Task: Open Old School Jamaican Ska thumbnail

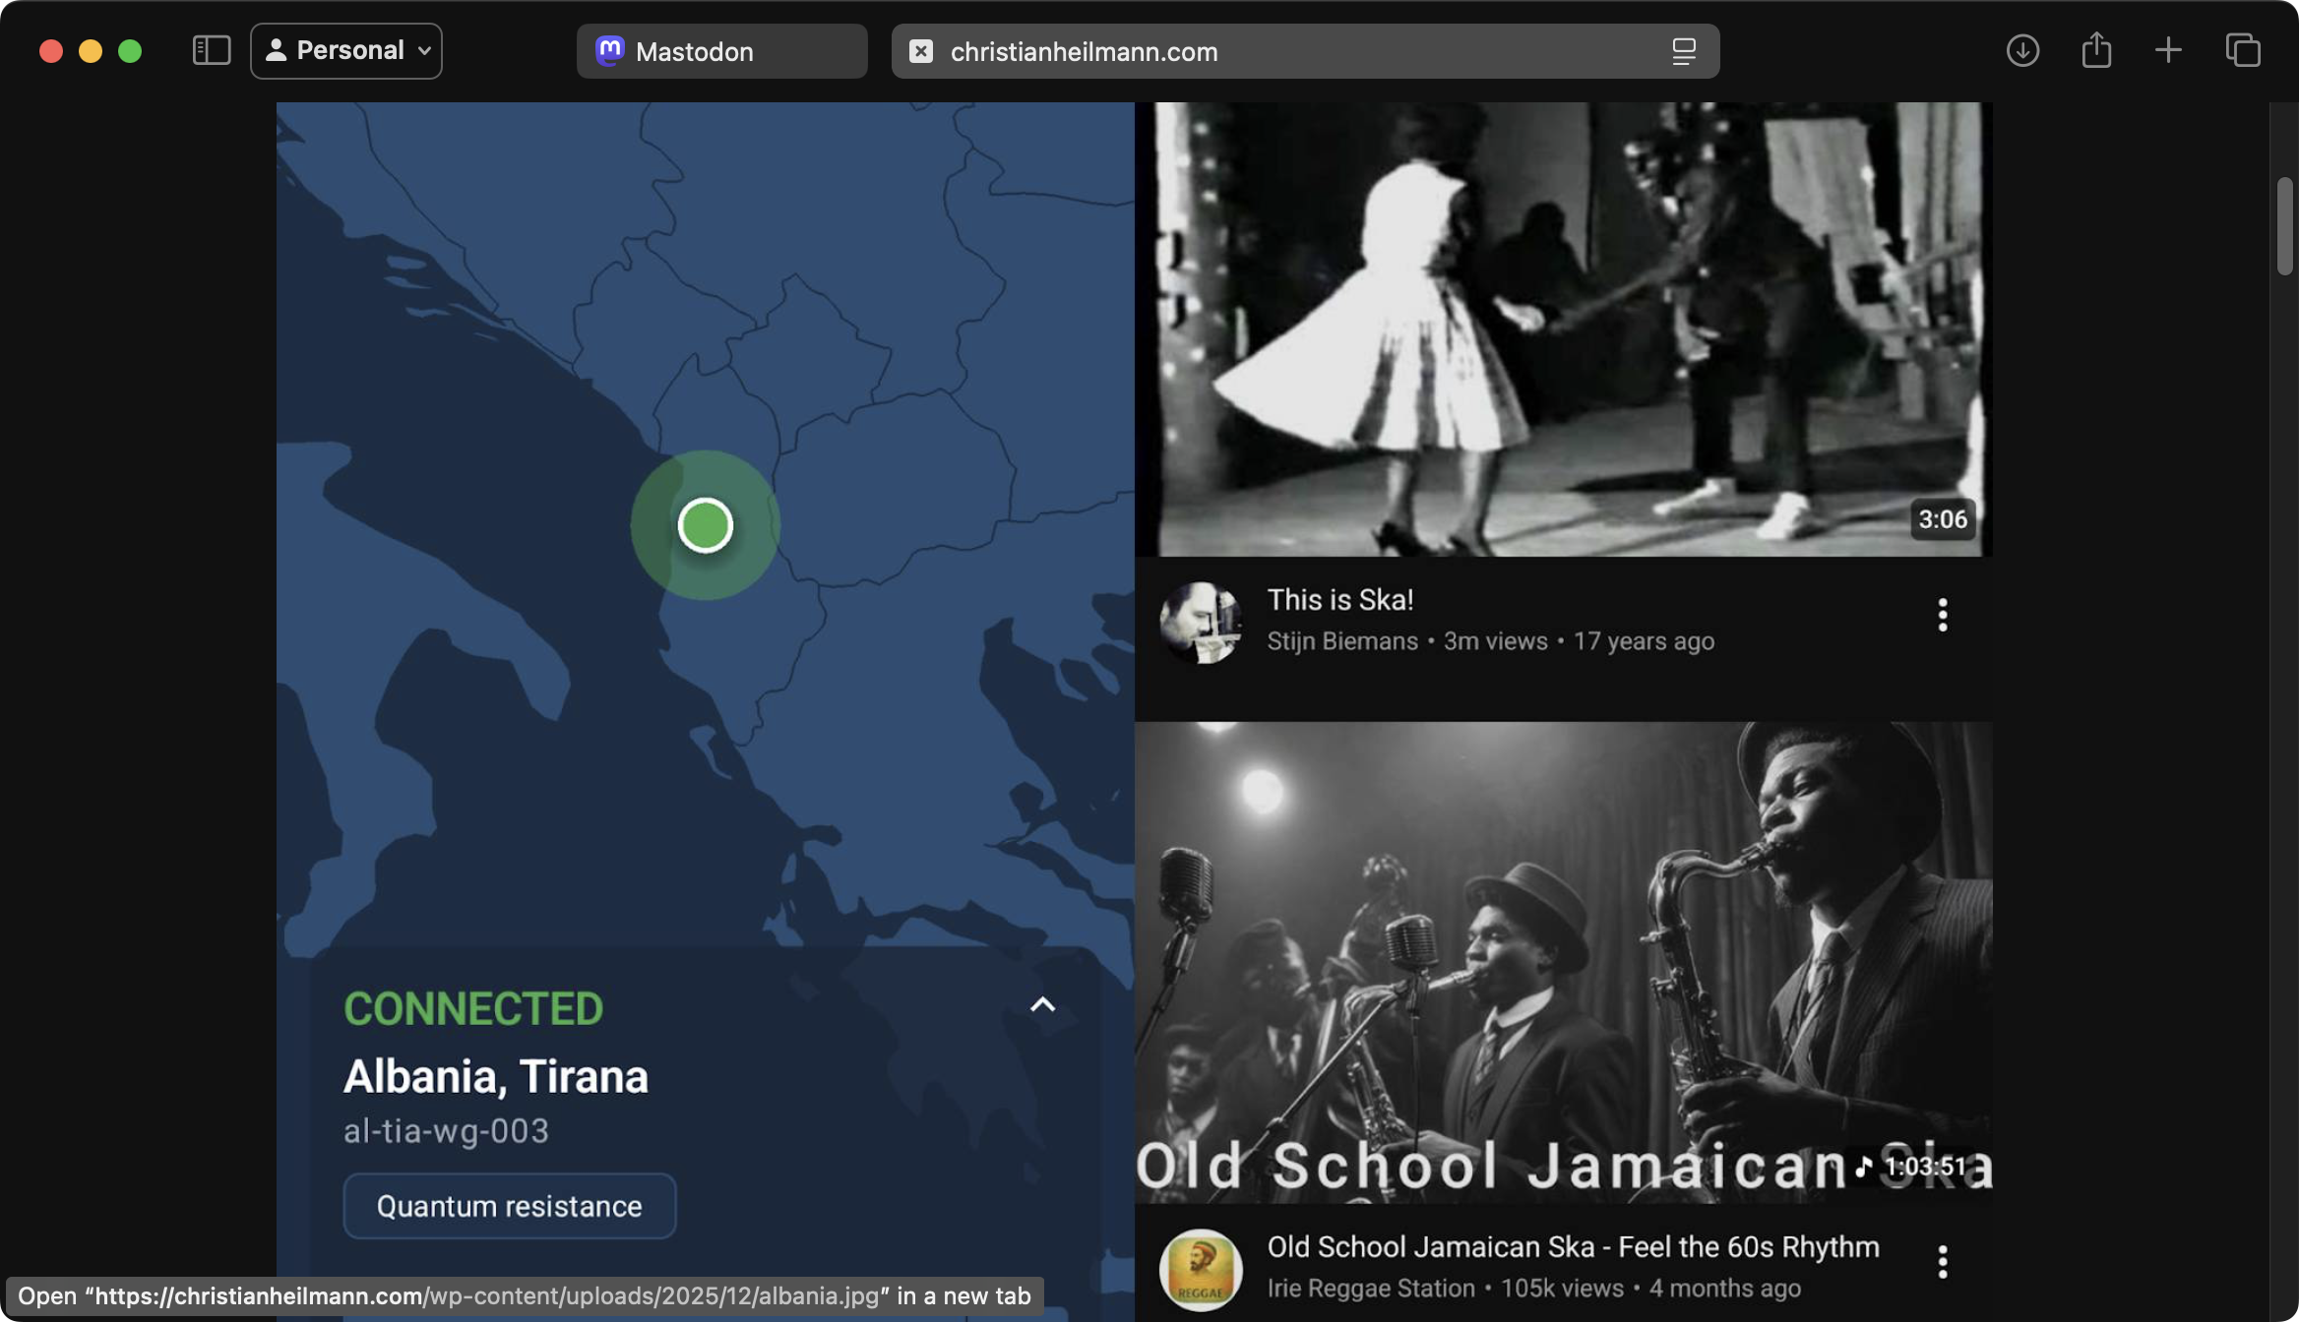Action: [x=1563, y=962]
